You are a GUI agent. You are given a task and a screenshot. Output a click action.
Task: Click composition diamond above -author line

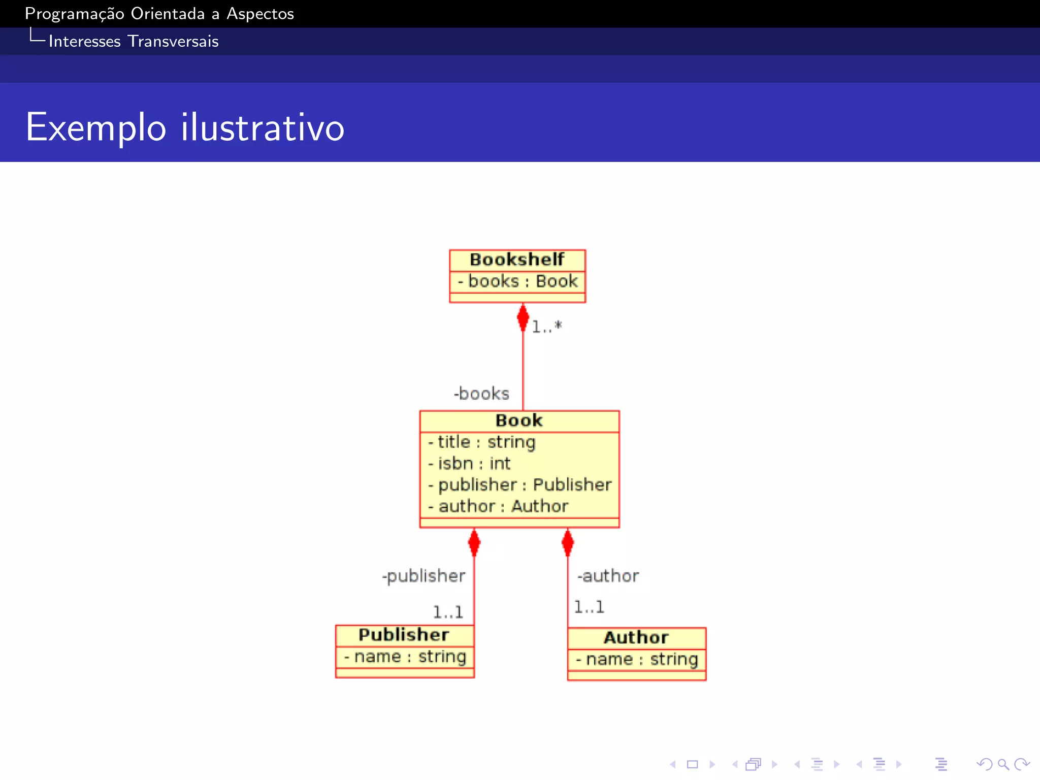point(568,542)
